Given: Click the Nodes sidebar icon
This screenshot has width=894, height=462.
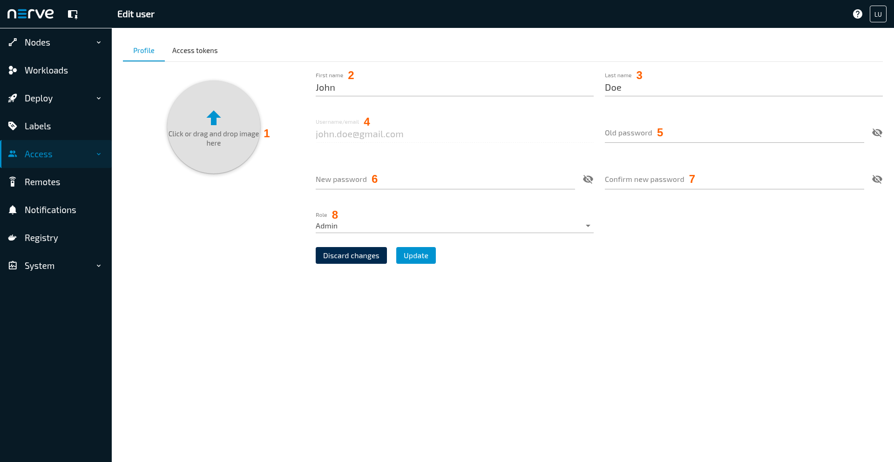Looking at the screenshot, I should [13, 42].
